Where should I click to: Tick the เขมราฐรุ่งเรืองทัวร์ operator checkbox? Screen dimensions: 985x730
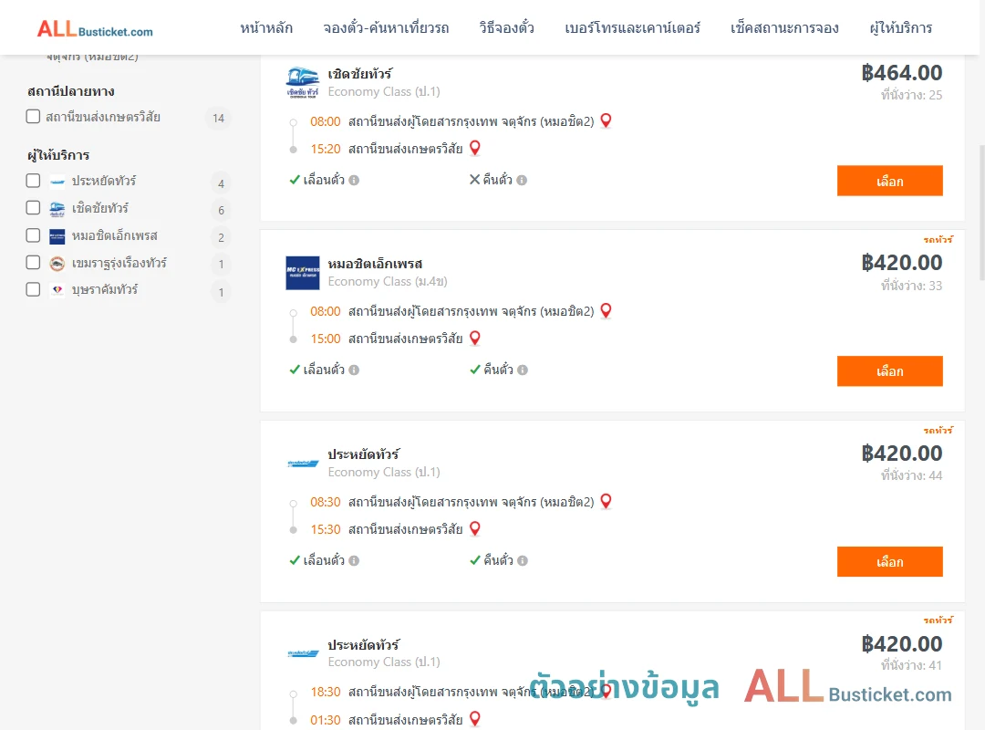point(34,262)
